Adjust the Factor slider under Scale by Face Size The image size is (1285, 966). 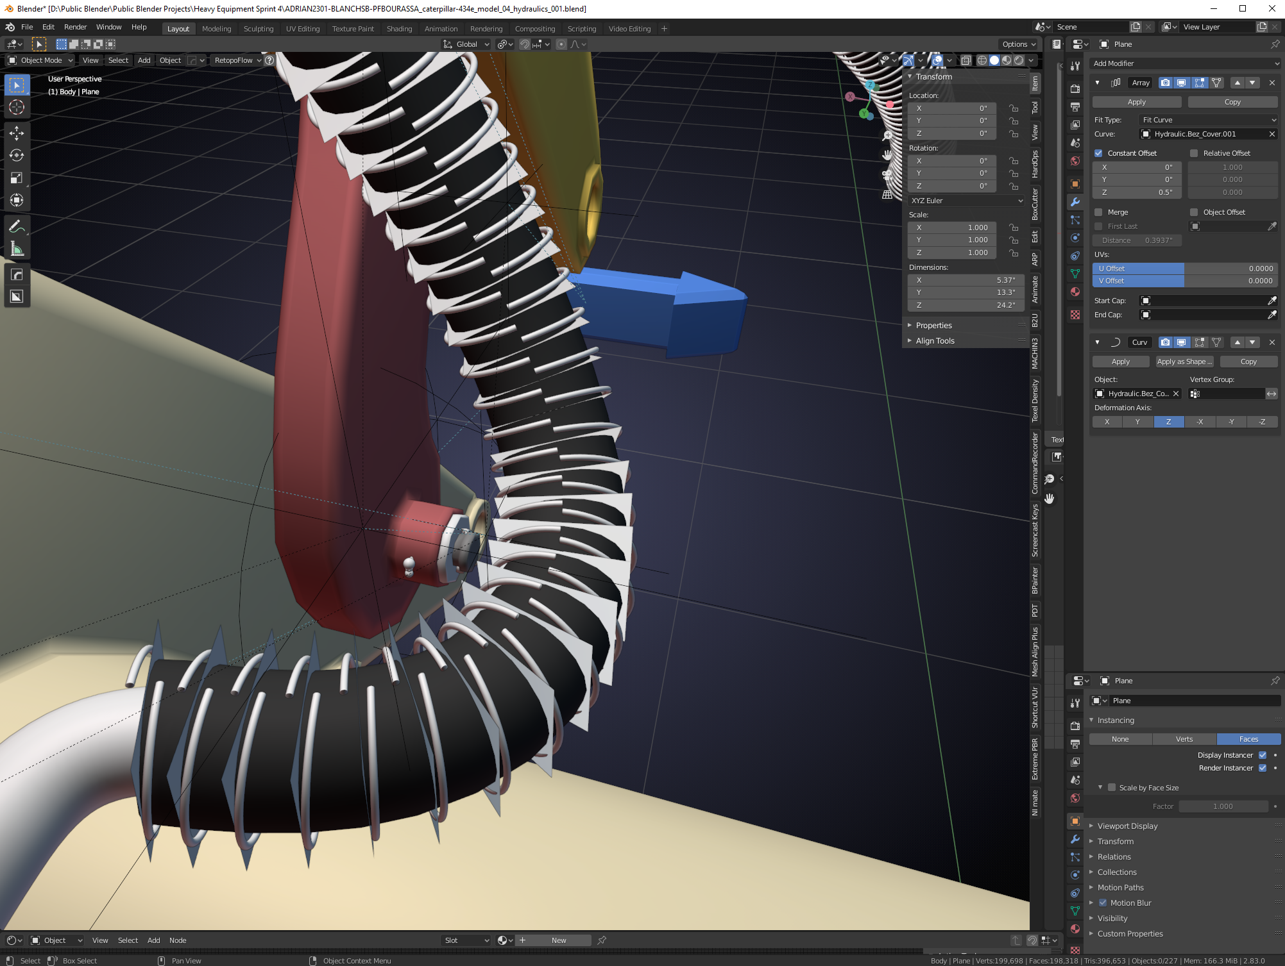[1223, 806]
